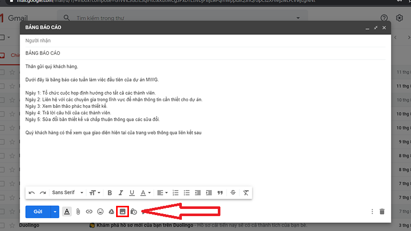411x231 pixels.
Task: Click 'Thân gửi quý khách hàng' line
Action: (x=52, y=67)
